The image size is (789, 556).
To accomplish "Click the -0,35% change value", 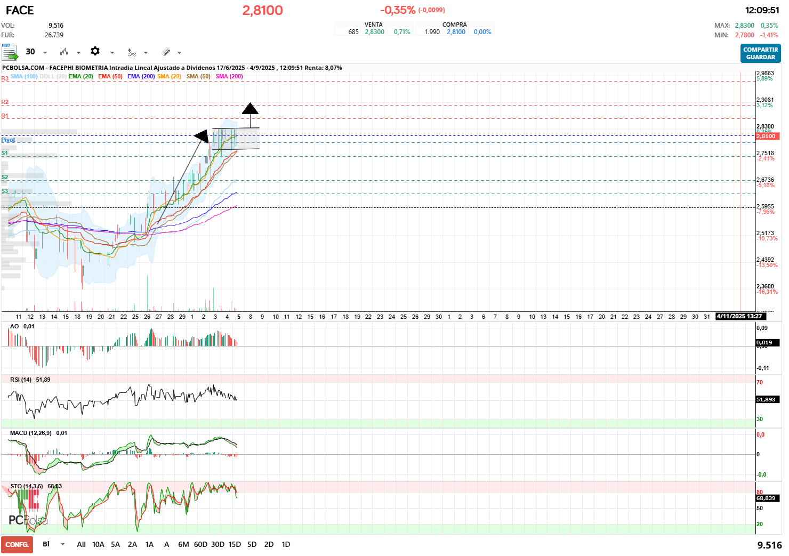I will click(398, 10).
